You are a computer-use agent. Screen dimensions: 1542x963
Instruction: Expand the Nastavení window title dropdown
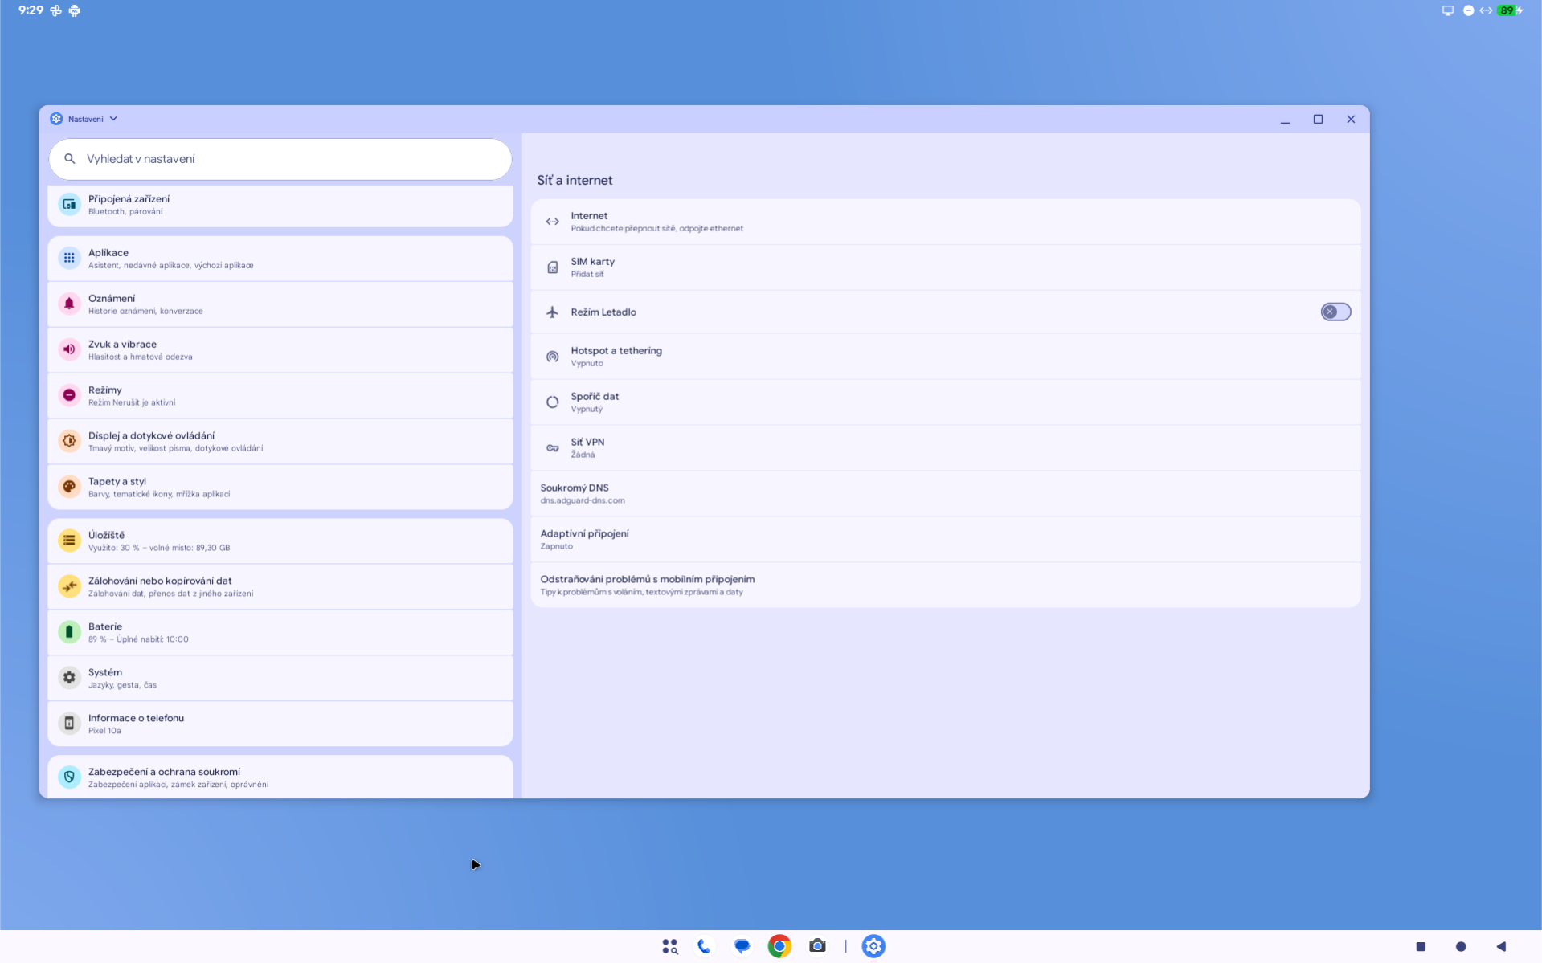(113, 119)
